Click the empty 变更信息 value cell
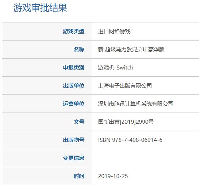This screenshot has height=186, width=199. click(145, 158)
